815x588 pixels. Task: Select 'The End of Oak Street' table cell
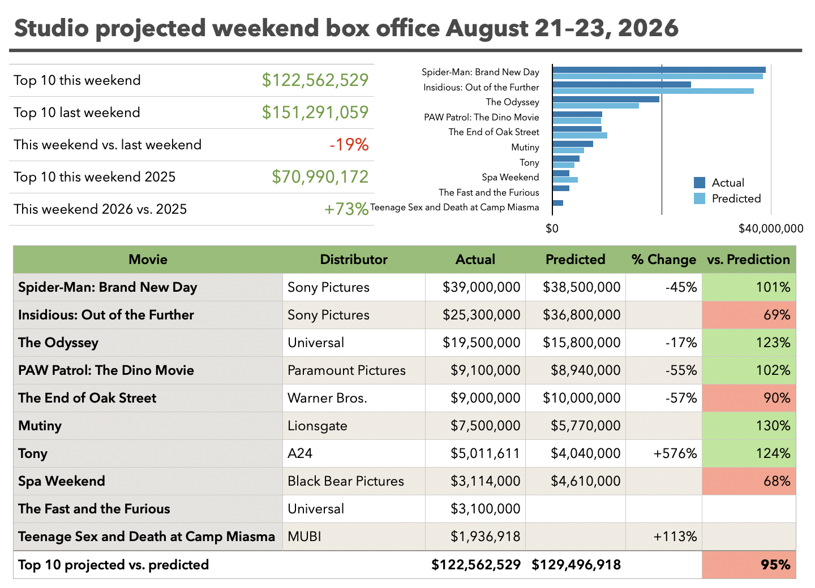(148, 398)
